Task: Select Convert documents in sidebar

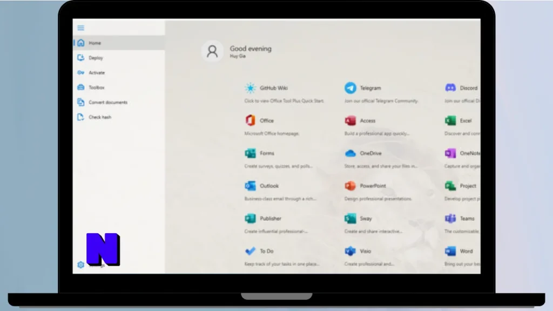Action: point(119,102)
